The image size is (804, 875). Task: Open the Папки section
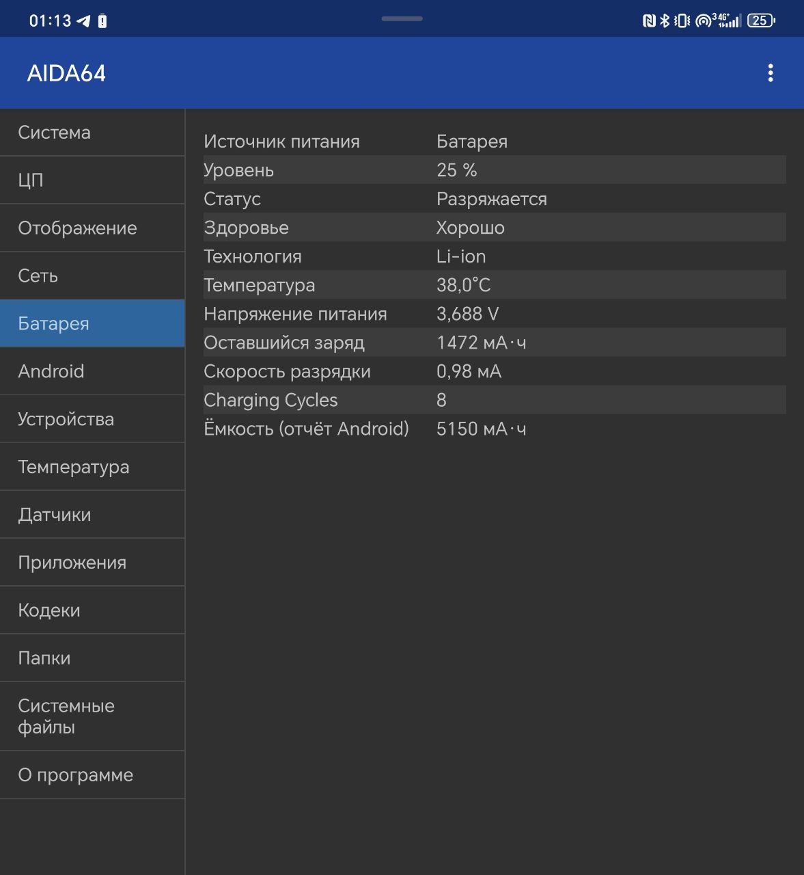pyautogui.click(x=92, y=658)
